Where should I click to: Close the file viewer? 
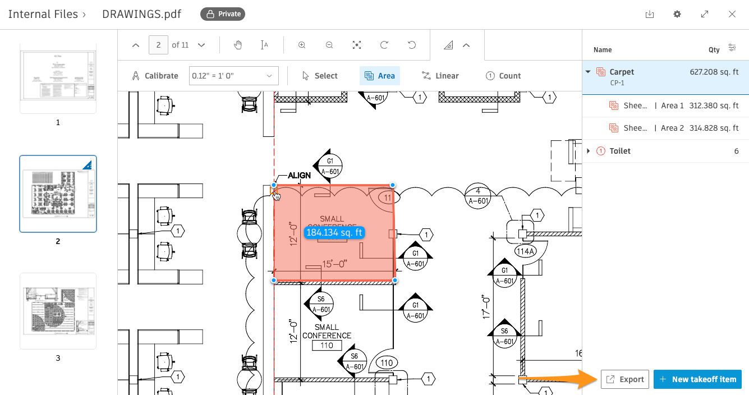coord(732,14)
